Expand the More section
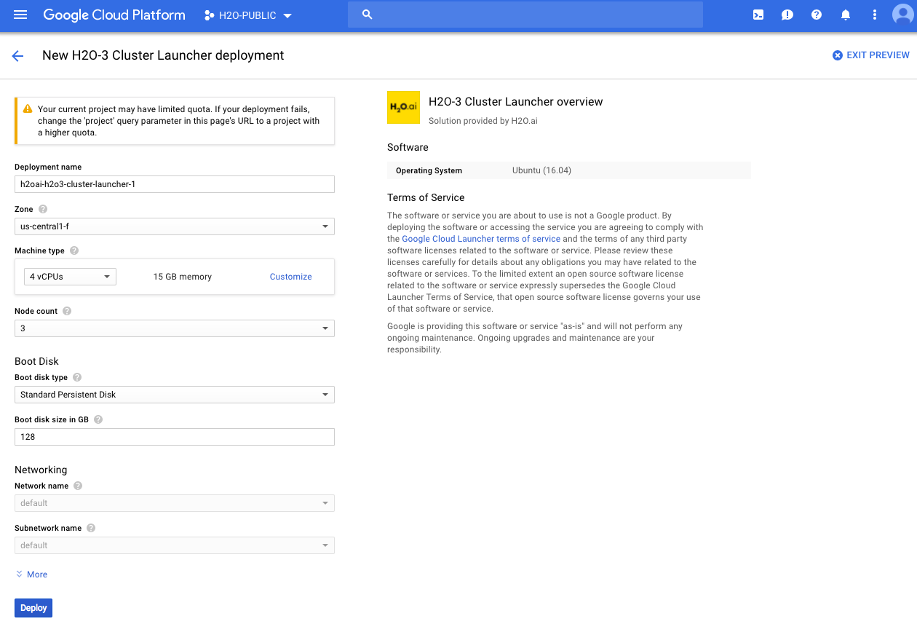 [x=31, y=574]
